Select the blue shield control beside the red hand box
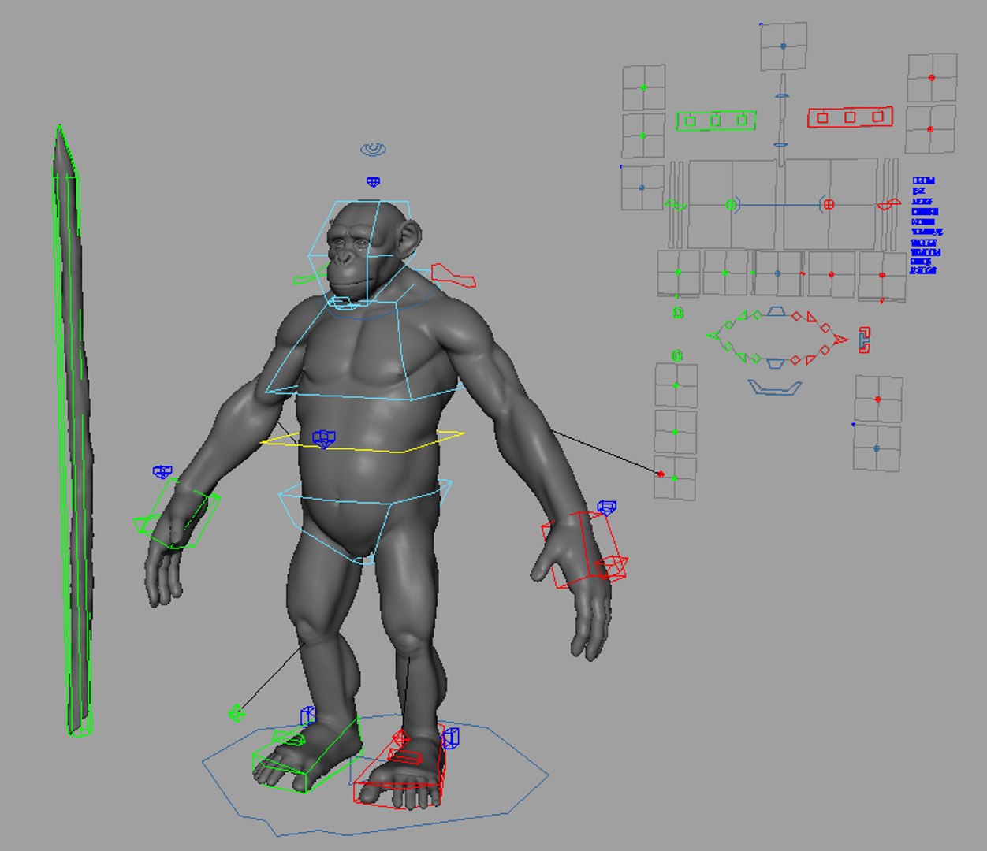The width and height of the screenshot is (987, 851). click(x=606, y=507)
